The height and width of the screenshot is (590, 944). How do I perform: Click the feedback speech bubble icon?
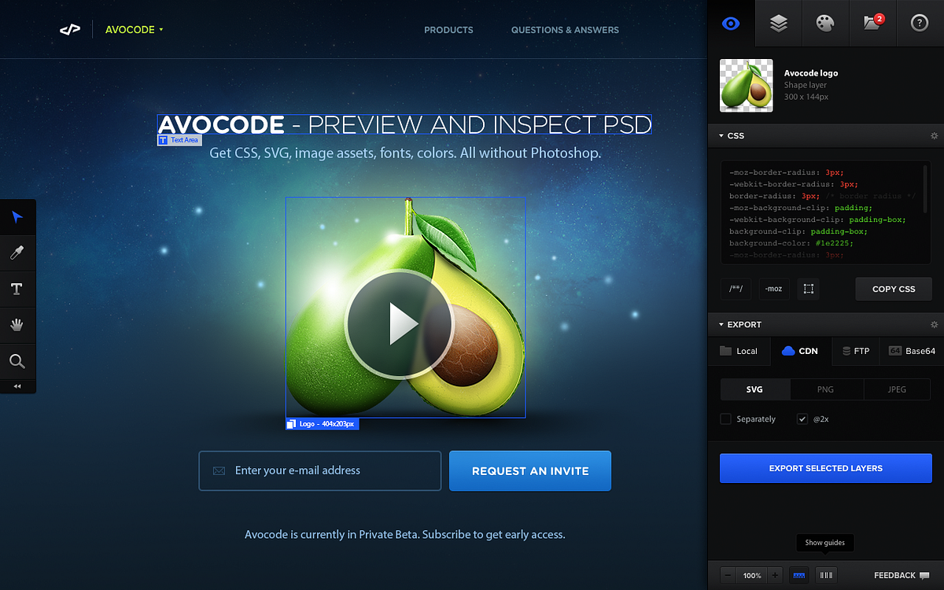[x=924, y=576]
